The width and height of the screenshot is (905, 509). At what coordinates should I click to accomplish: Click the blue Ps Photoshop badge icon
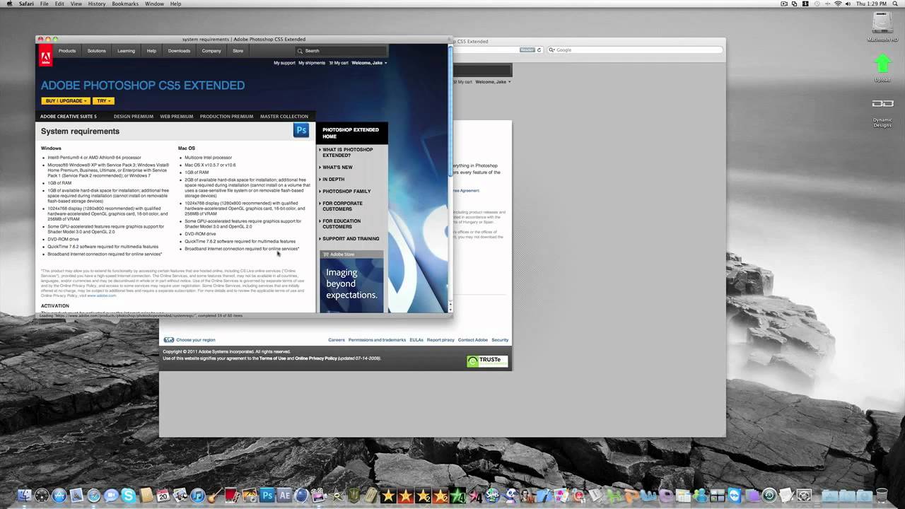(301, 130)
